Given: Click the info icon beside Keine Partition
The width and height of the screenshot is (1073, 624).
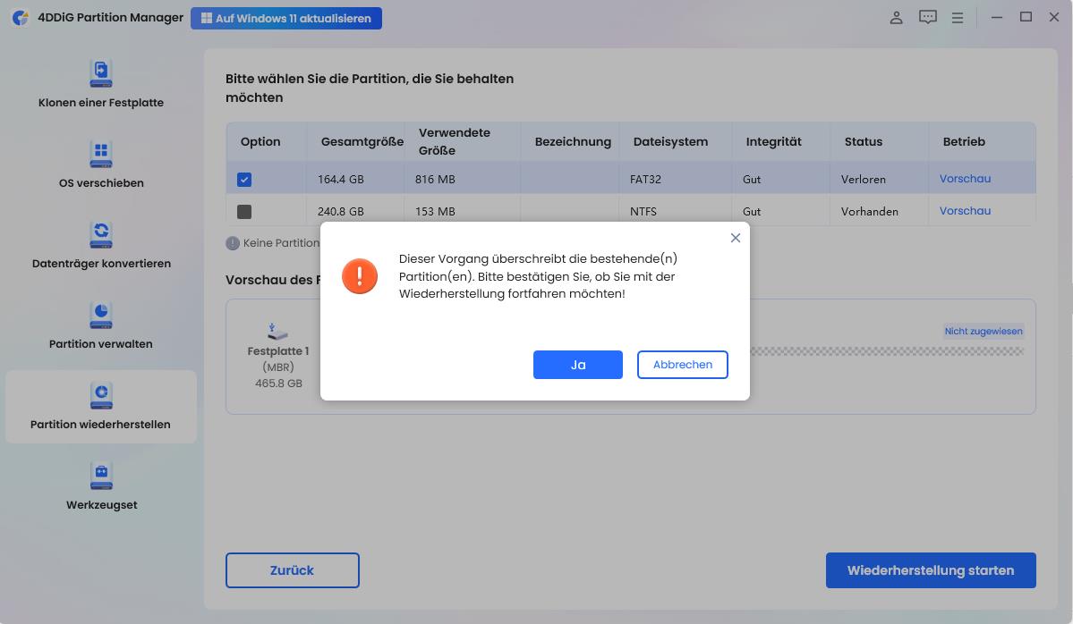Looking at the screenshot, I should [x=233, y=242].
